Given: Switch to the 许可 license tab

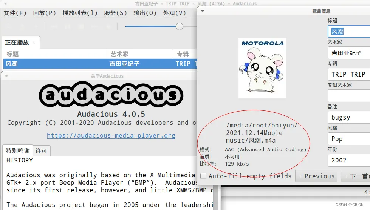Looking at the screenshot, I should (41, 151).
